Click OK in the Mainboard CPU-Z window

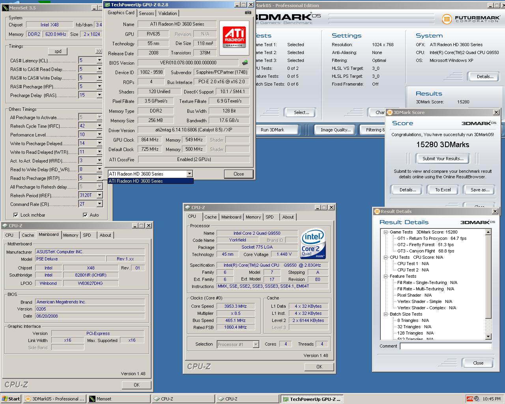pyautogui.click(x=137, y=385)
